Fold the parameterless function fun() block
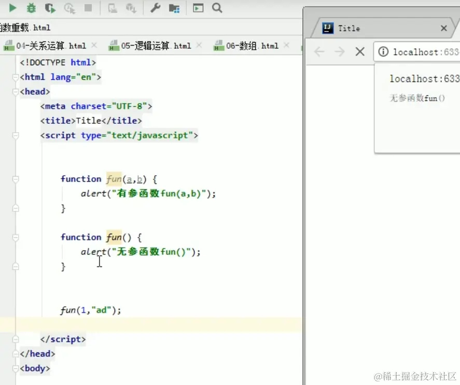 click(x=16, y=237)
